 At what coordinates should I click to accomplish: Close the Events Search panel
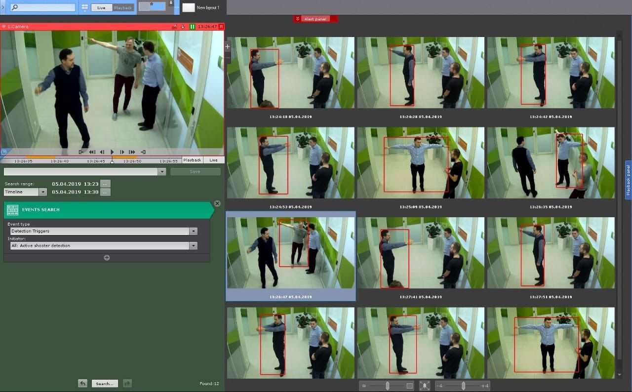pyautogui.click(x=217, y=203)
